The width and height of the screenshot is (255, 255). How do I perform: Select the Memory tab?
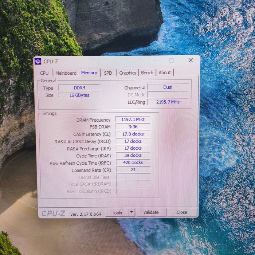(x=89, y=73)
